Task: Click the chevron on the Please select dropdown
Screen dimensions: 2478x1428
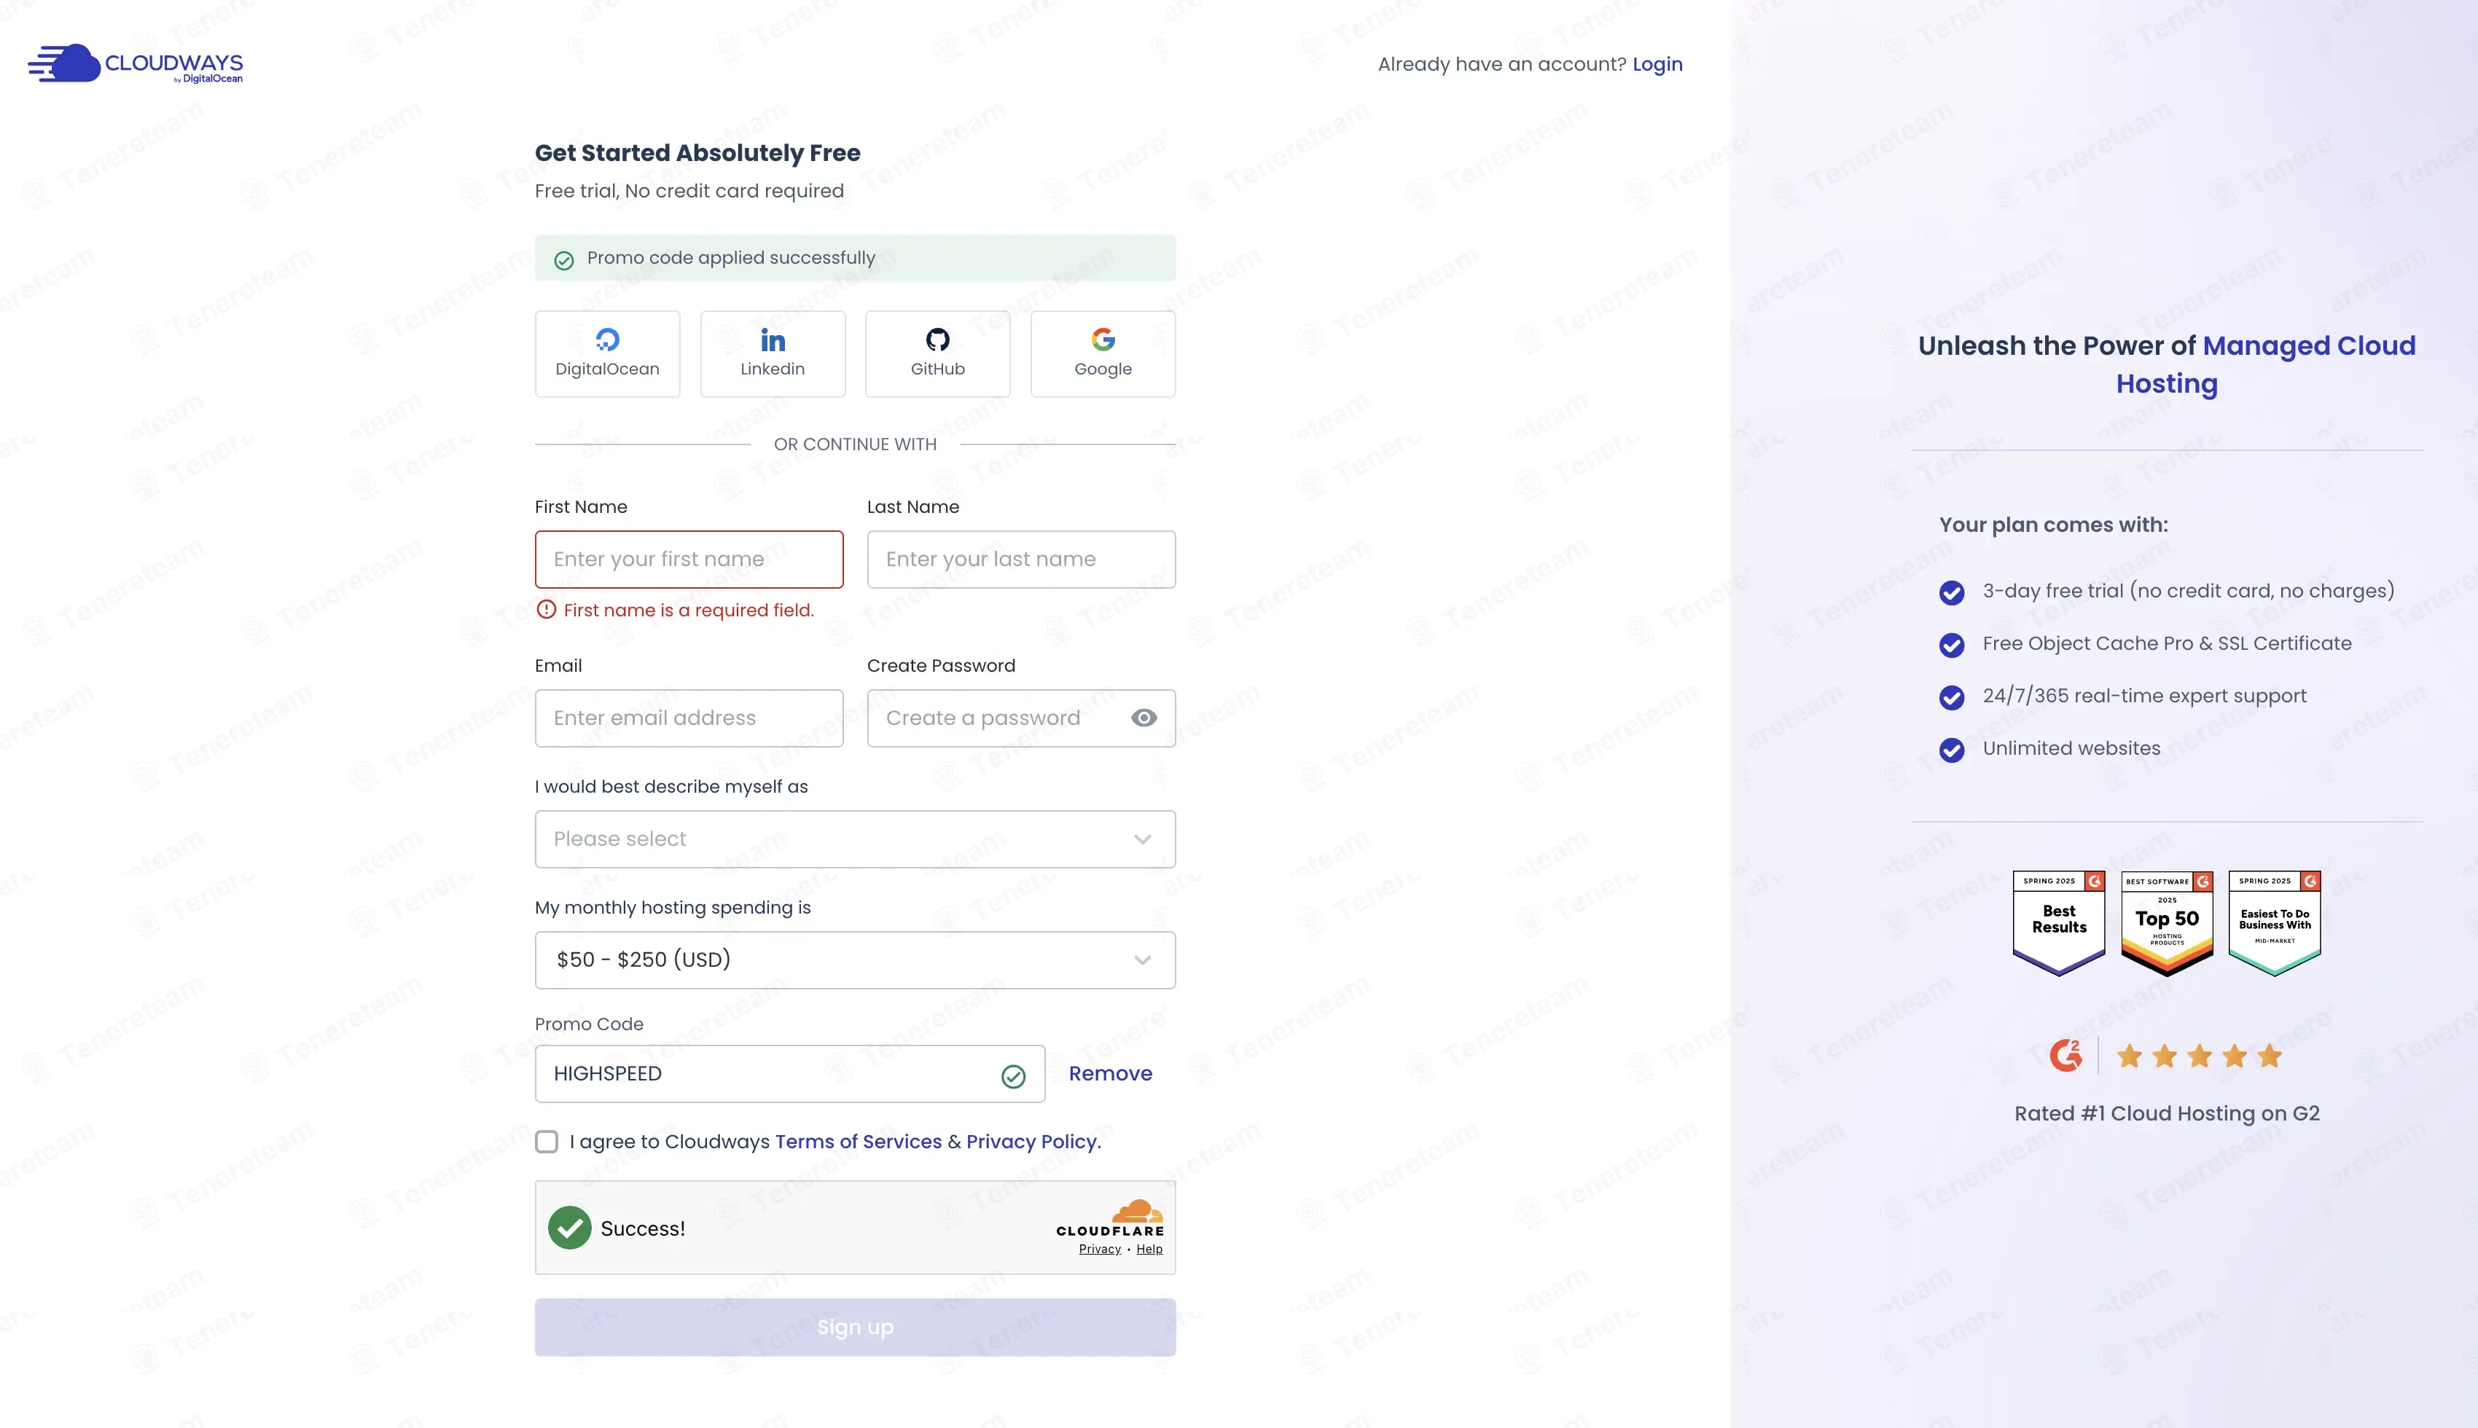Action: click(1143, 839)
